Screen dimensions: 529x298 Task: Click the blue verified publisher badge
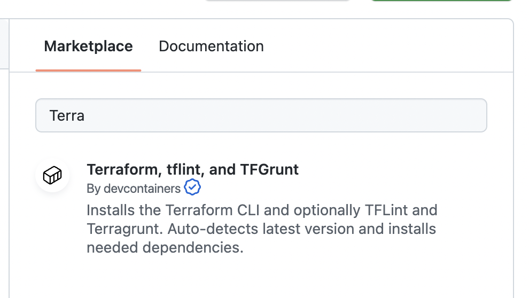tap(192, 188)
